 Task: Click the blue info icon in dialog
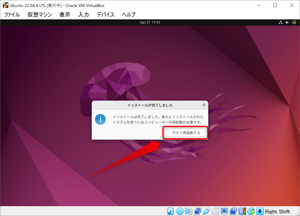100,119
